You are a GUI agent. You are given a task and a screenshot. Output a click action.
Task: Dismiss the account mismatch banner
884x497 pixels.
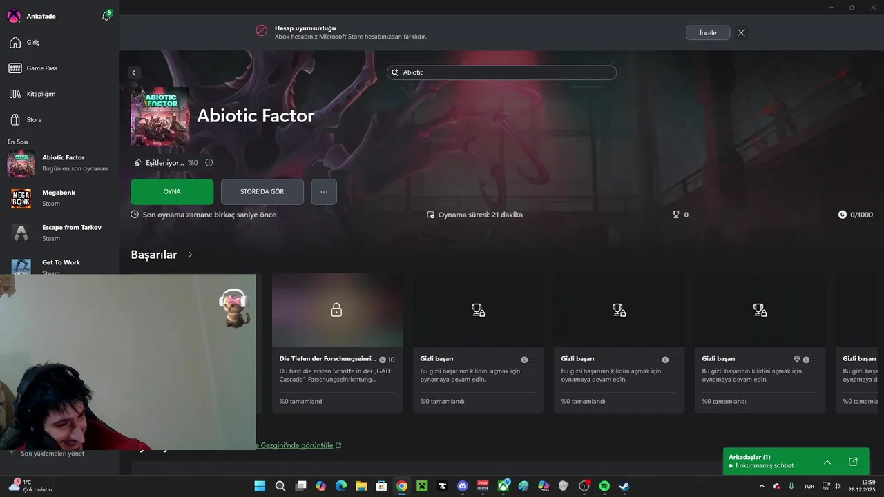741,32
